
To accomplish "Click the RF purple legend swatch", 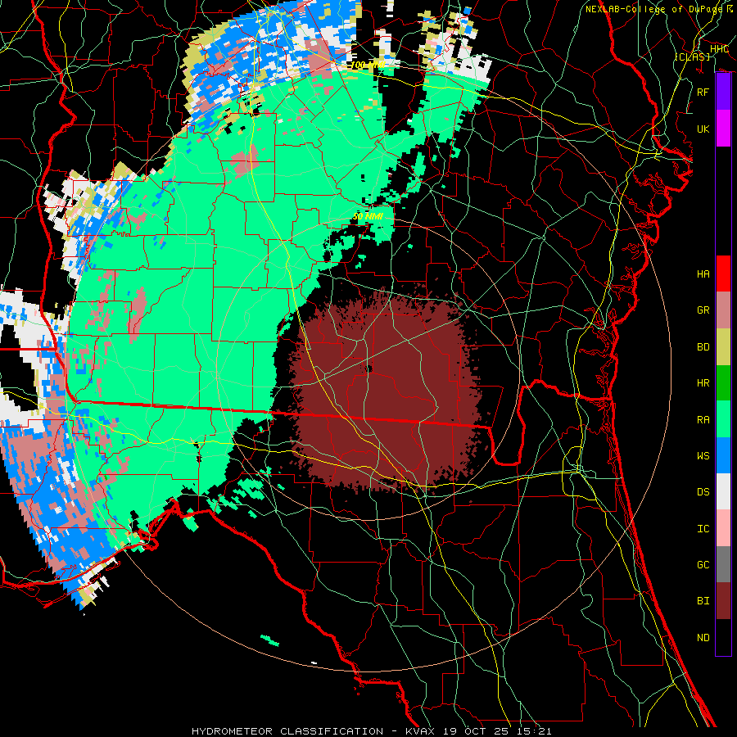I will 723,92.
